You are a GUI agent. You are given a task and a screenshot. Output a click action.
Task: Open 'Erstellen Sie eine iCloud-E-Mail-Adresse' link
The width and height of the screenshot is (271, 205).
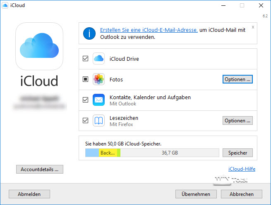coord(149,30)
